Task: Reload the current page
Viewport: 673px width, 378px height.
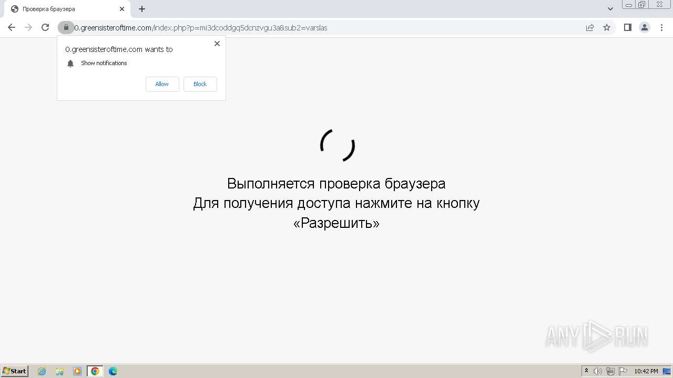Action: pos(45,27)
